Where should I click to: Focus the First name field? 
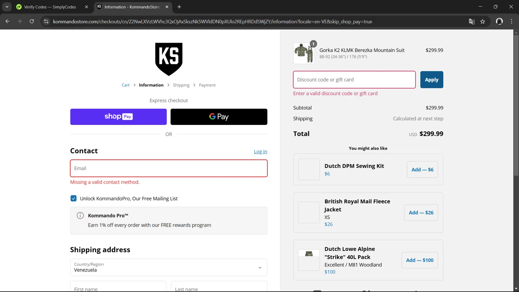tap(118, 287)
